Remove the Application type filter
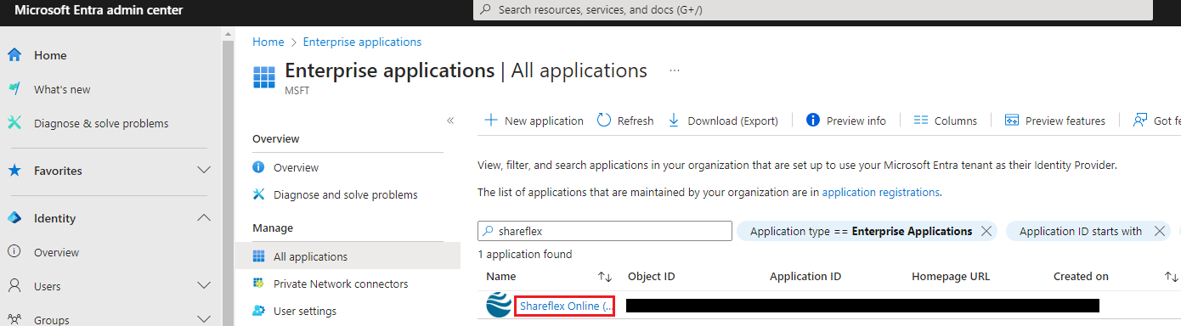The height and width of the screenshot is (326, 1181). [x=986, y=231]
